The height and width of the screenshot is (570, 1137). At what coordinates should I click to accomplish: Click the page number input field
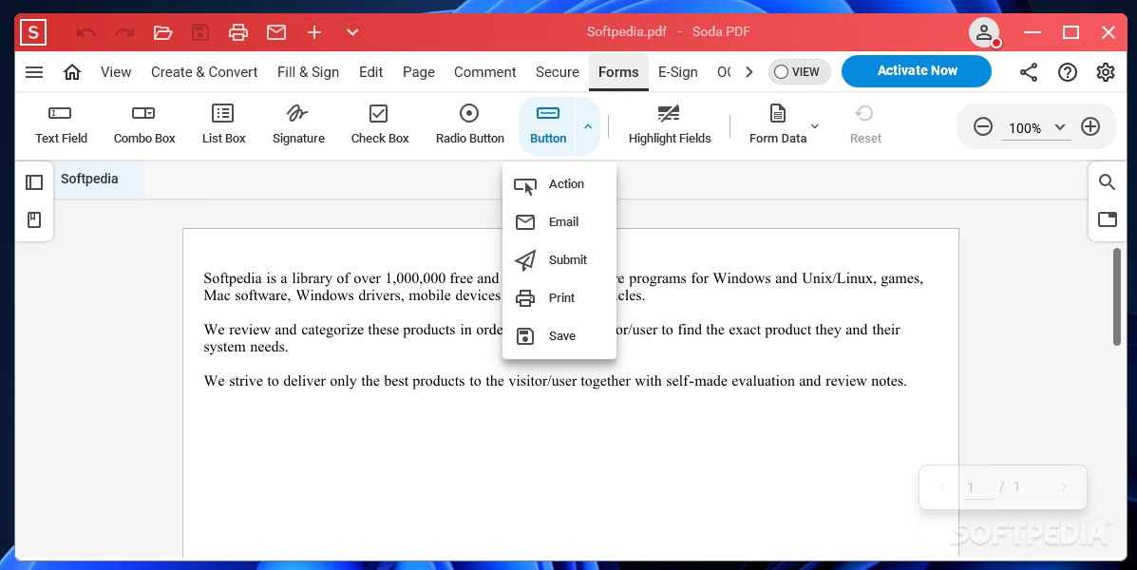pos(979,488)
